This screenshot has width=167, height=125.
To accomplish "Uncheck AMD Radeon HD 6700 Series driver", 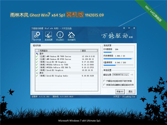I will [x=37, y=59].
